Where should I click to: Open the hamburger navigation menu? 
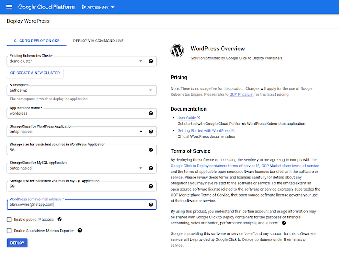(x=9, y=7)
